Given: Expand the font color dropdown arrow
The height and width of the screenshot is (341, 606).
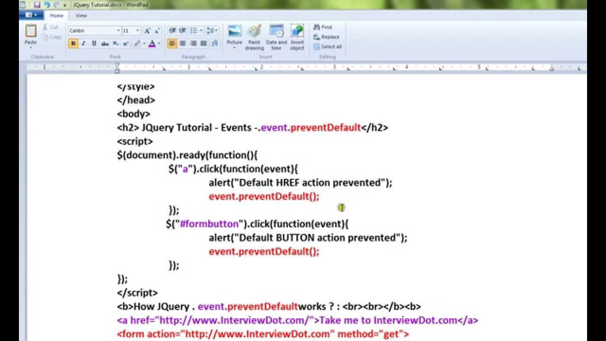Looking at the screenshot, I should (159, 44).
